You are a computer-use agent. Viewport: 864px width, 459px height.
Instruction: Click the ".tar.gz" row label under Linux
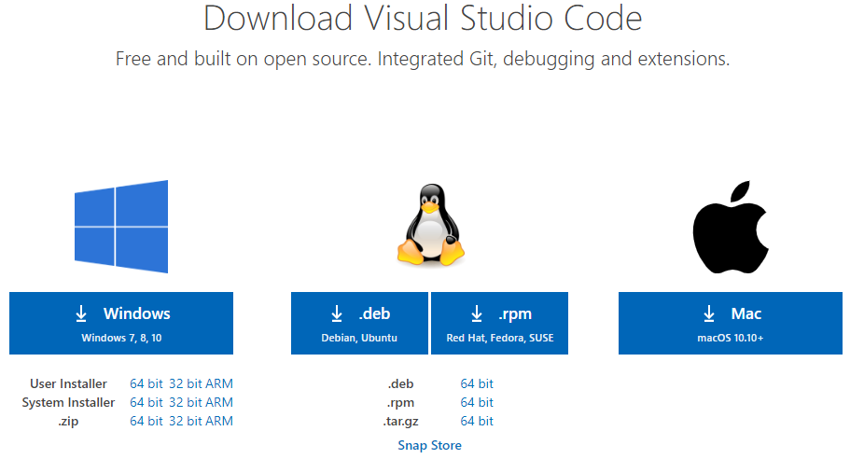tap(400, 422)
